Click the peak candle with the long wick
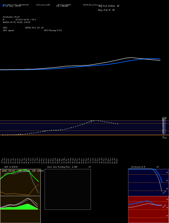 91,121
